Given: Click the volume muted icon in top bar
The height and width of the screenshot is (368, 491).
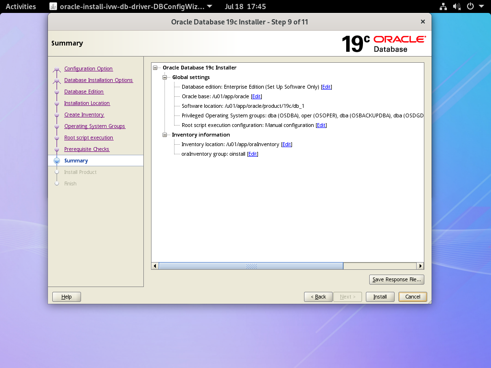Looking at the screenshot, I should click(x=457, y=6).
